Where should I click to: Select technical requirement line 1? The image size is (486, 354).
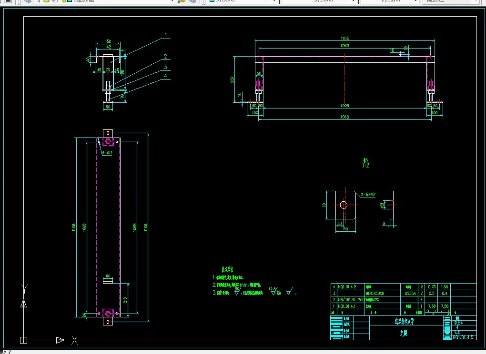point(228,277)
